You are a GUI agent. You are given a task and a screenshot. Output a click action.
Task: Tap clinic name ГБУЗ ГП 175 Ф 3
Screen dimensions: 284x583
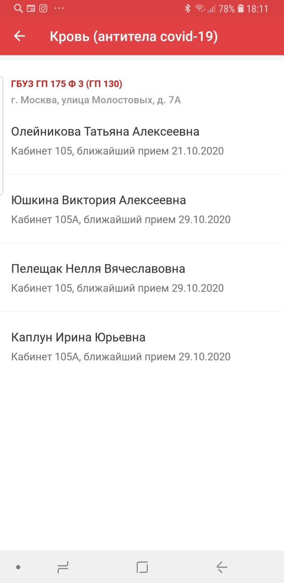[x=67, y=84]
